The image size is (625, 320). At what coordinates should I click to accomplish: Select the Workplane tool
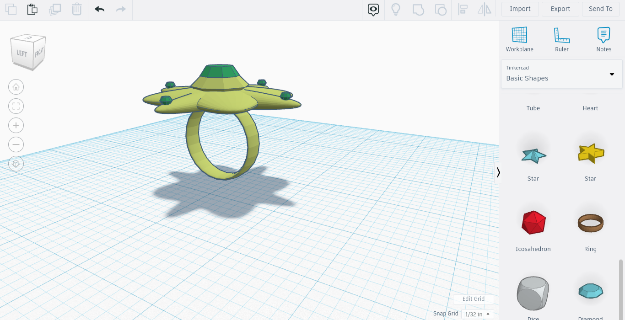tap(520, 39)
